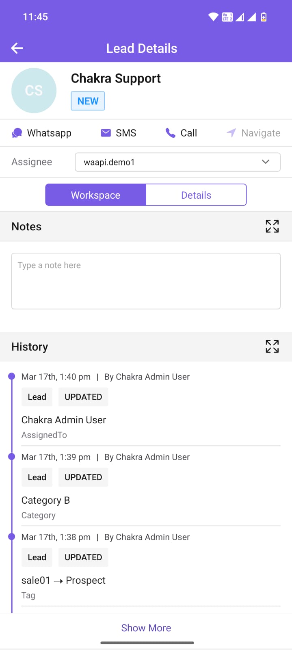The image size is (292, 650).
Task: Send an SMS using the SMS icon
Action: (x=118, y=132)
